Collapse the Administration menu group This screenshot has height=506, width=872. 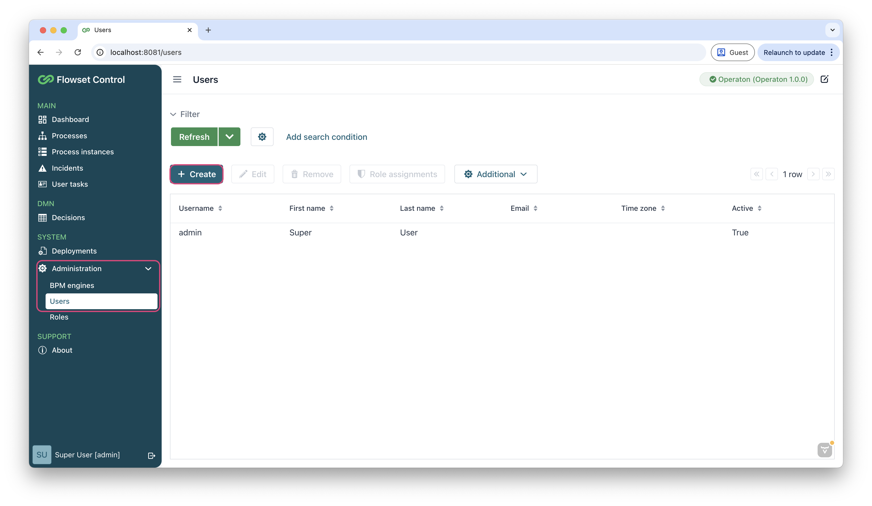(x=148, y=269)
